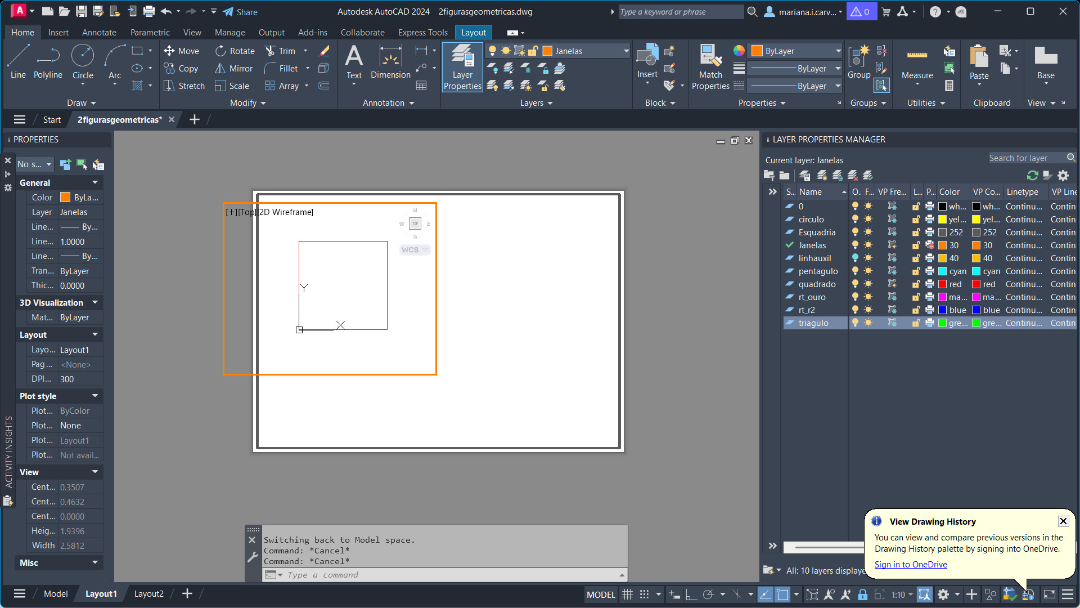Click the MODEL status bar button
1080x608 pixels.
(601, 594)
